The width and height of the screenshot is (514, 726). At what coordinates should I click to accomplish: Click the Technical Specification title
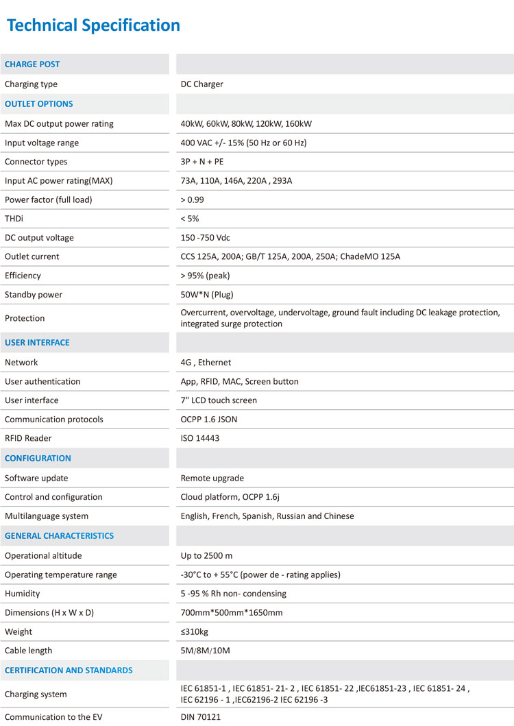(x=93, y=25)
